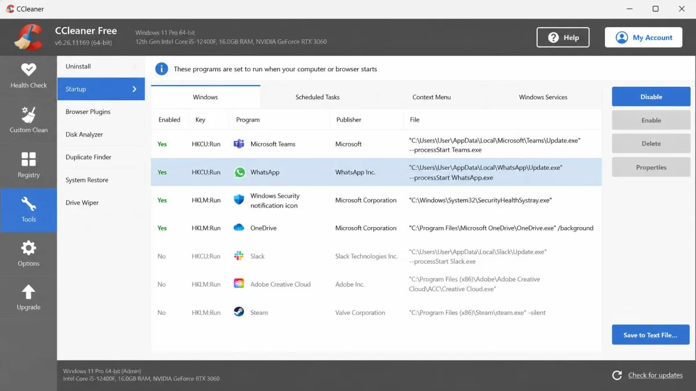Open the Uninstall tool
The image size is (696, 391).
click(101, 67)
